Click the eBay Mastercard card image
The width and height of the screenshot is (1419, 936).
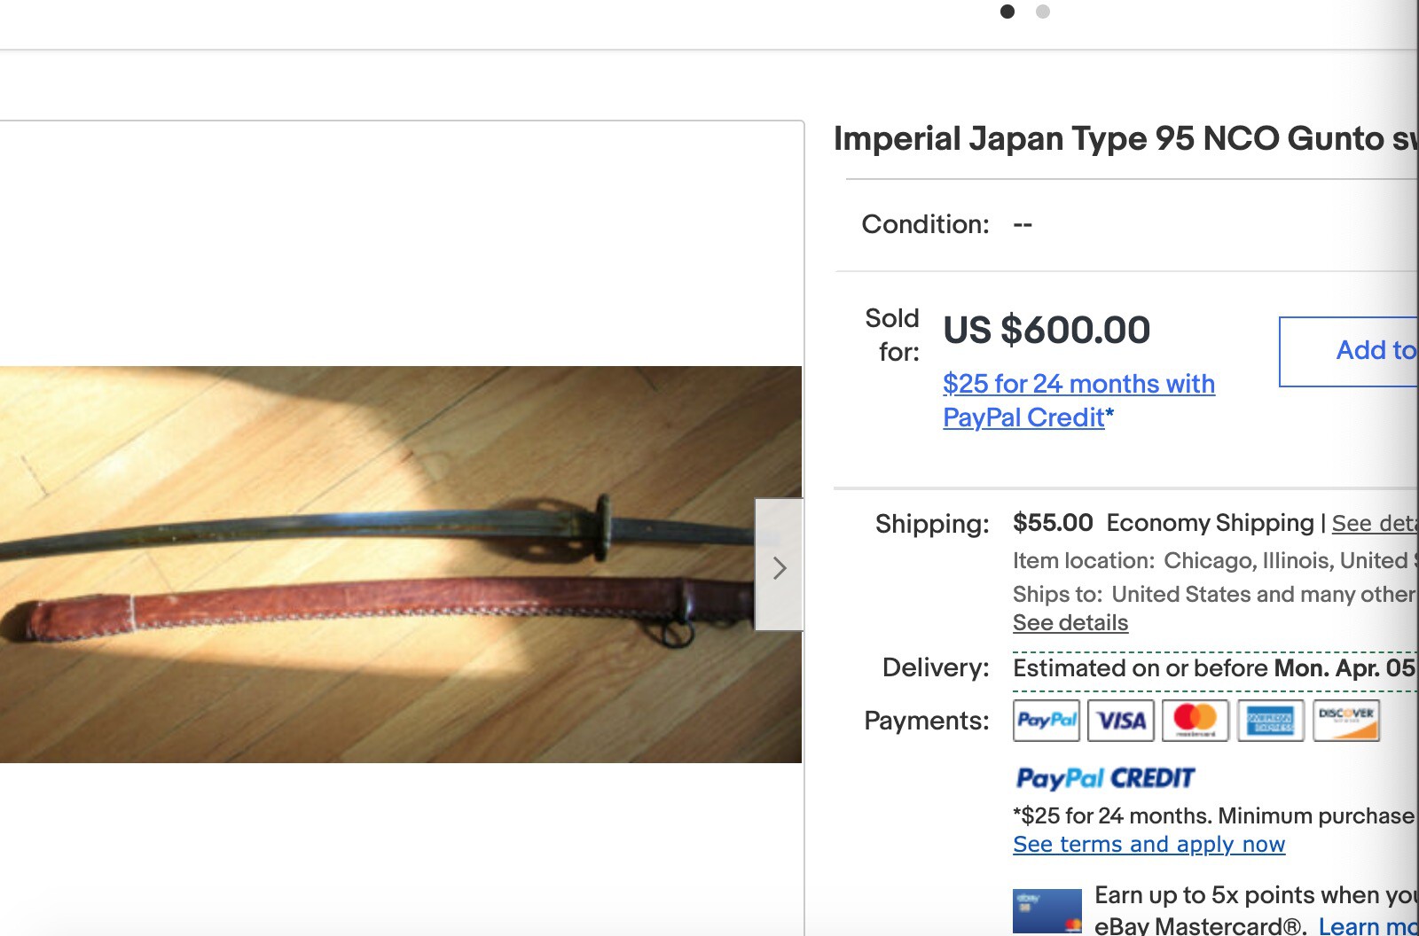(1047, 911)
